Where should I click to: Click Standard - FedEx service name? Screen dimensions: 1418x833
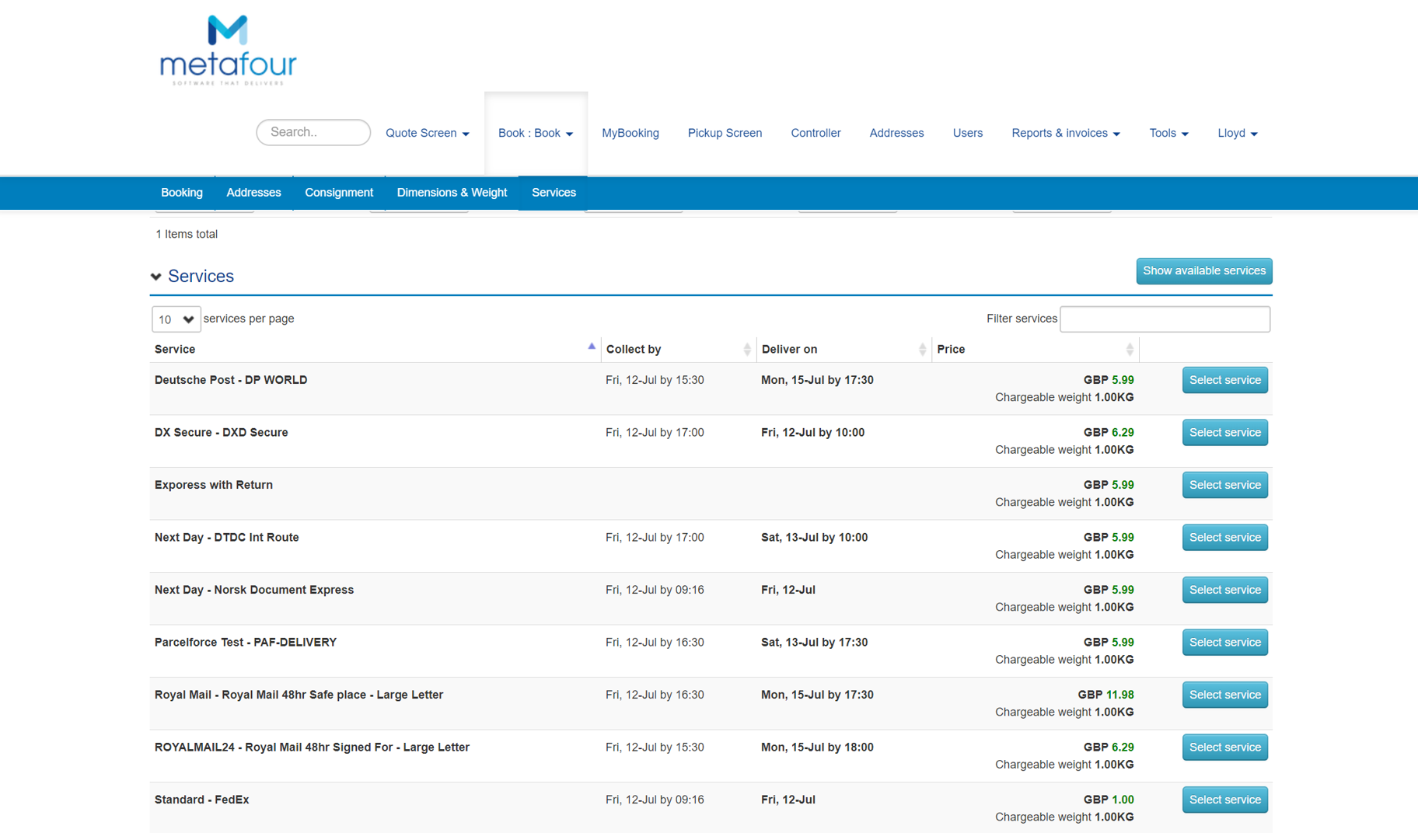tap(202, 800)
